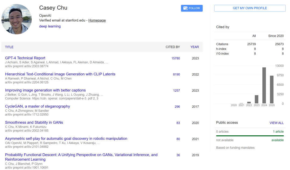The width and height of the screenshot is (290, 170).
Task: Click the 2024 citations bar in chart
Action: [x=264, y=85]
